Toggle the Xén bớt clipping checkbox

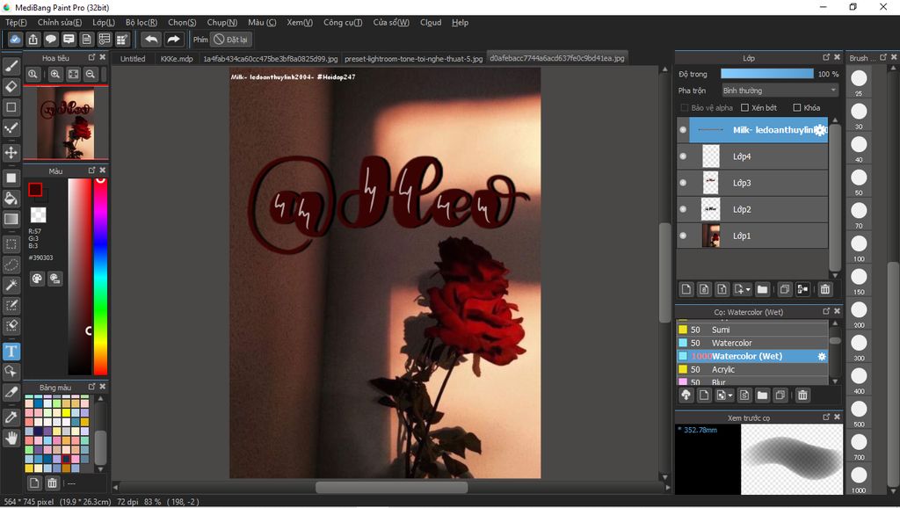pos(745,108)
